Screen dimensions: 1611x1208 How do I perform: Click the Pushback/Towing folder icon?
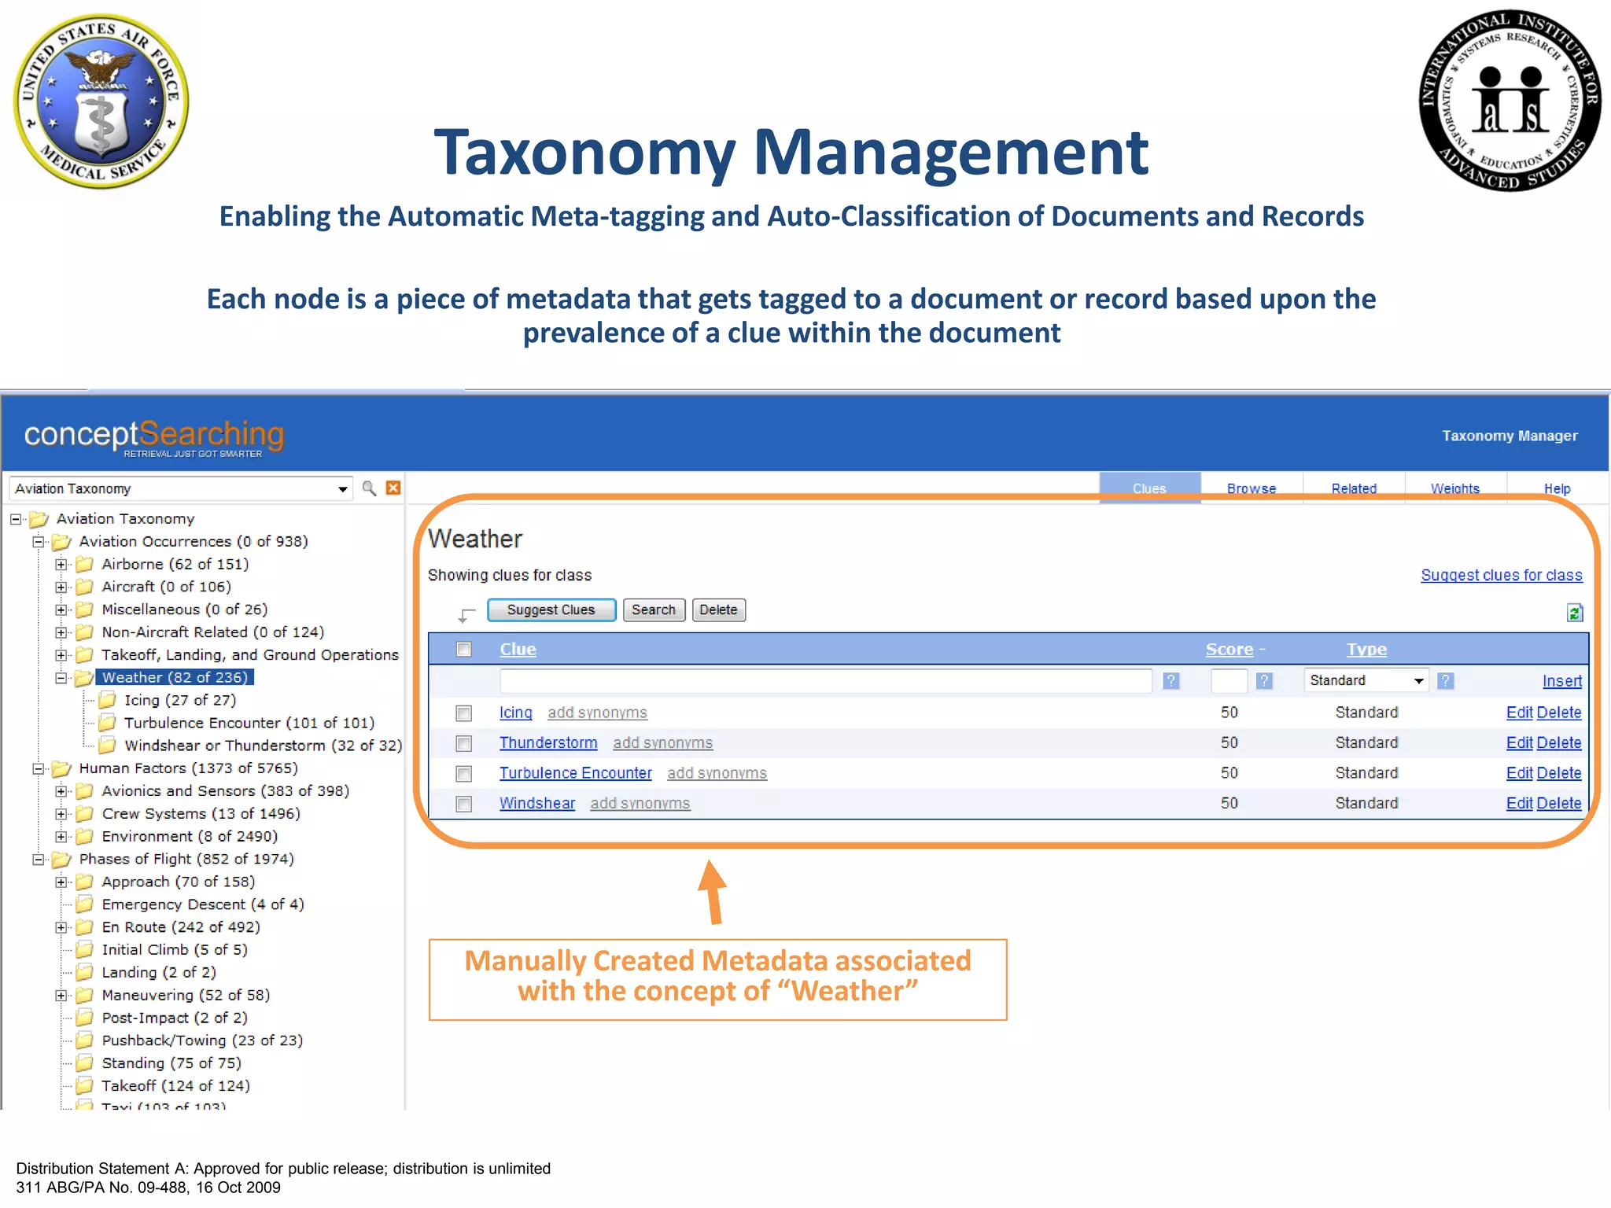[x=85, y=1040]
